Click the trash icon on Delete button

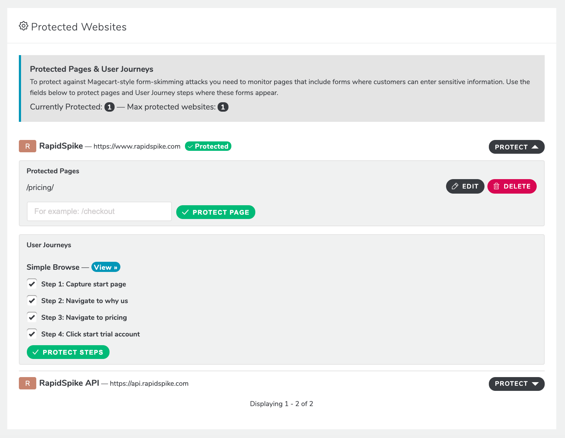click(x=496, y=186)
